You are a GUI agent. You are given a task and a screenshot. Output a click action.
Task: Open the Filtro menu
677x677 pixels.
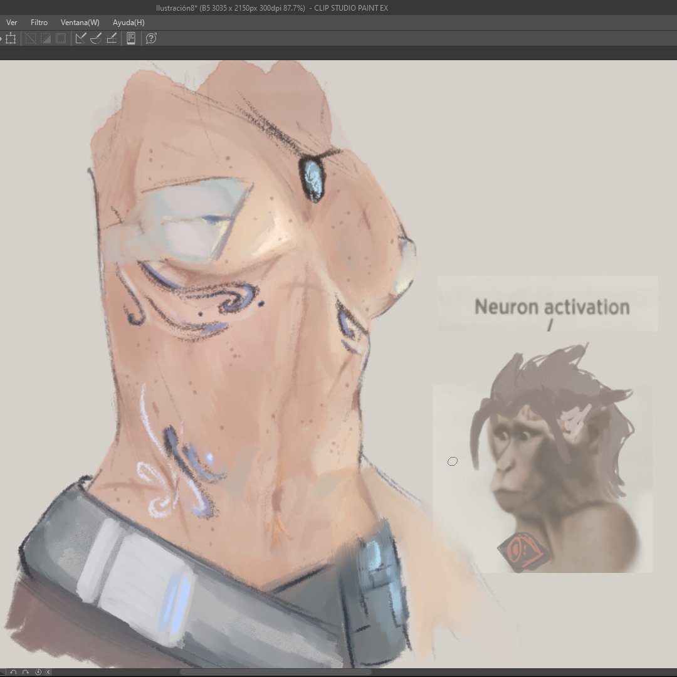click(39, 23)
